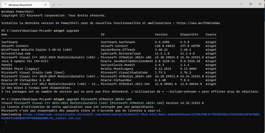Click the 'Microsoft.VisualStudioCode' ID

(124, 73)
